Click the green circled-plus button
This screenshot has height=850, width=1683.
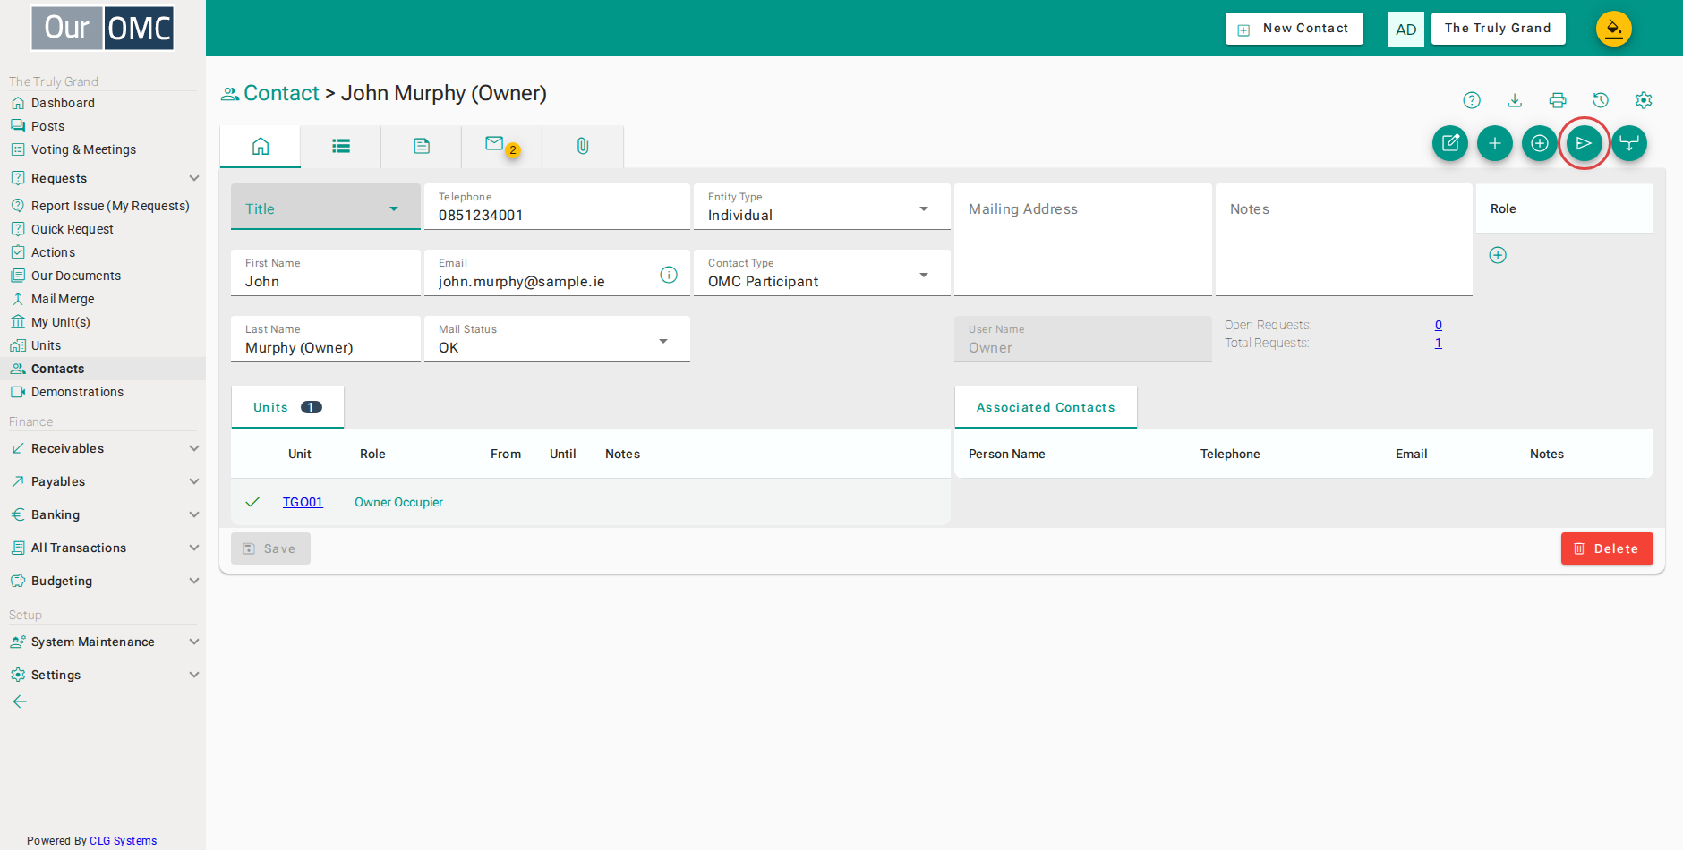pos(1540,143)
